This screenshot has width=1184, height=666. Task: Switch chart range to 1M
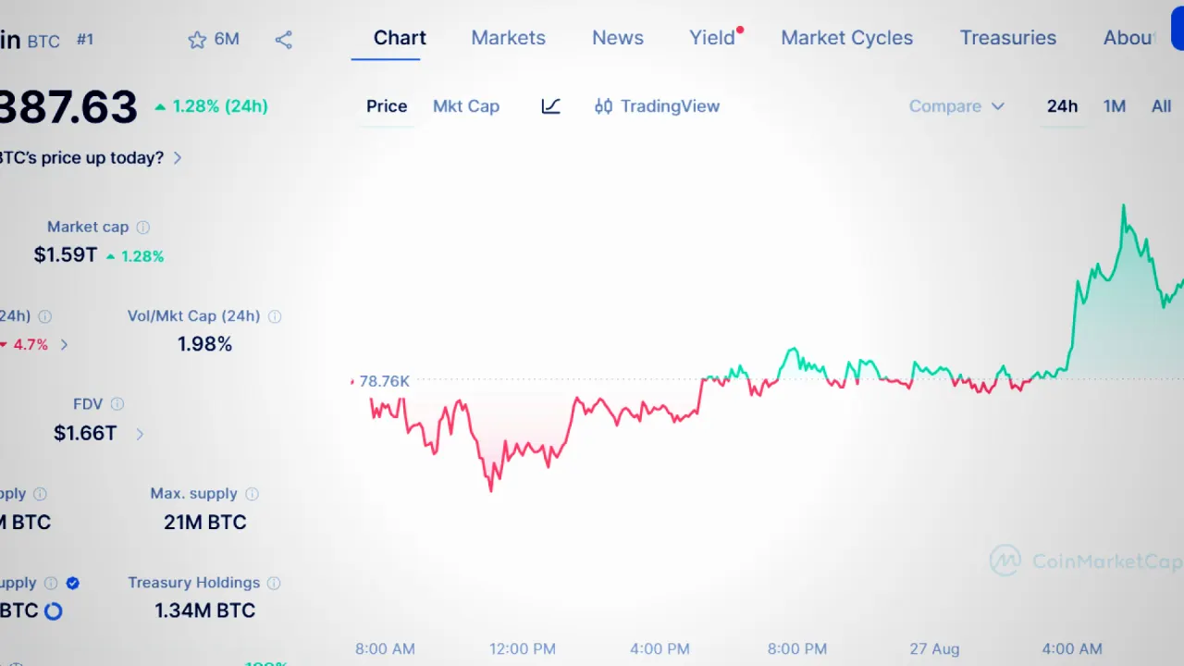point(1115,106)
